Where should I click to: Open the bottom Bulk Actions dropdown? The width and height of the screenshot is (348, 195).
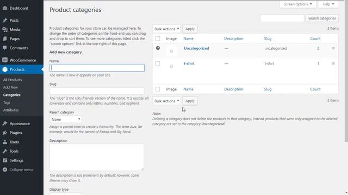click(x=166, y=101)
